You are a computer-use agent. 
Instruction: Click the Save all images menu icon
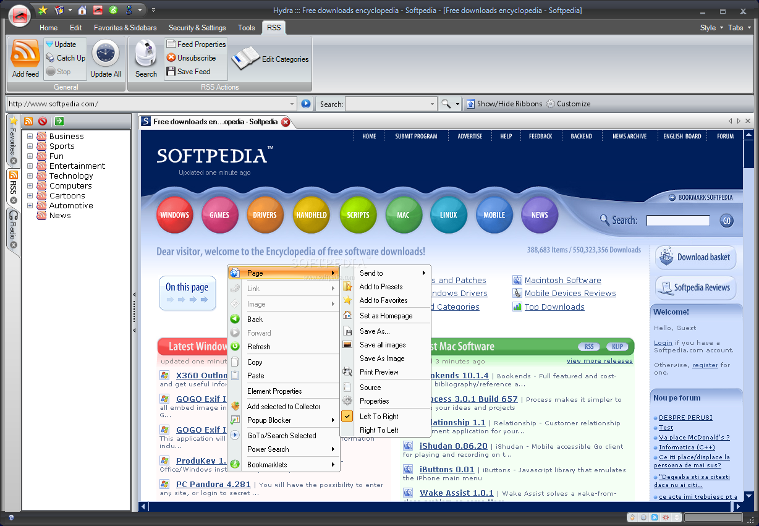[x=347, y=345]
